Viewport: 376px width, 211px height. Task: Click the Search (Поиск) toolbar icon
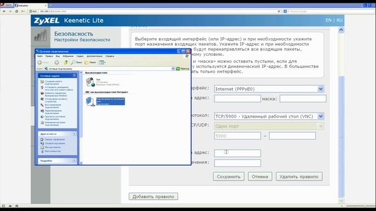tap(76, 63)
